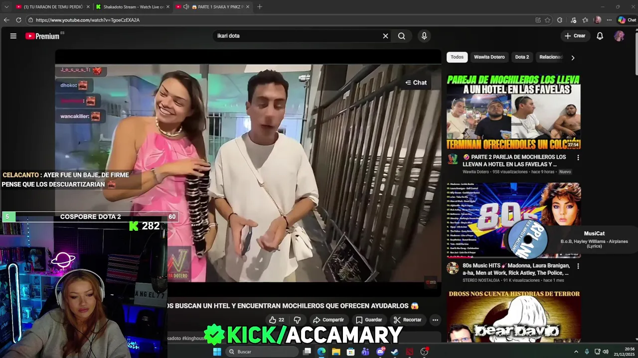Dislike the video with thumbs down
The width and height of the screenshot is (638, 358).
pyautogui.click(x=297, y=320)
